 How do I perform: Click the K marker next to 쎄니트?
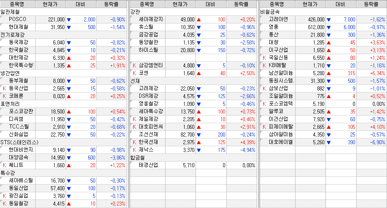point(4,165)
